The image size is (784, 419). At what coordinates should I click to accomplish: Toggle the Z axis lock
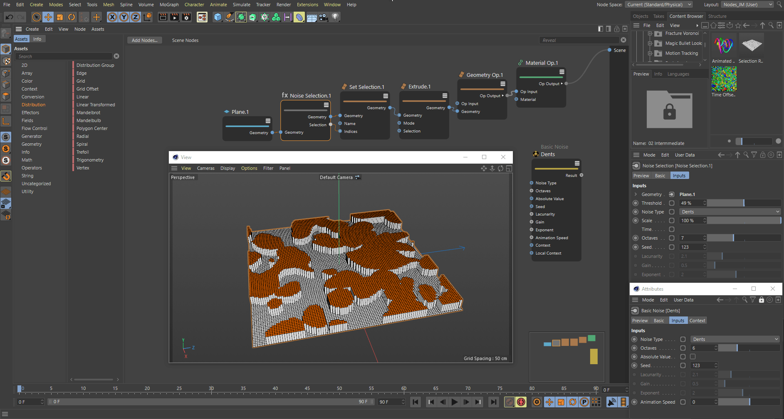pos(135,17)
